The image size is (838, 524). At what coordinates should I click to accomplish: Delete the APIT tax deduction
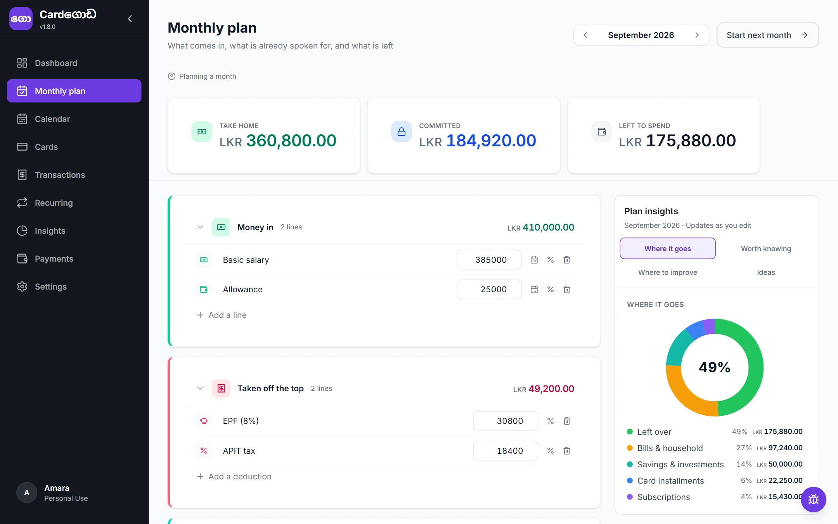(567, 451)
